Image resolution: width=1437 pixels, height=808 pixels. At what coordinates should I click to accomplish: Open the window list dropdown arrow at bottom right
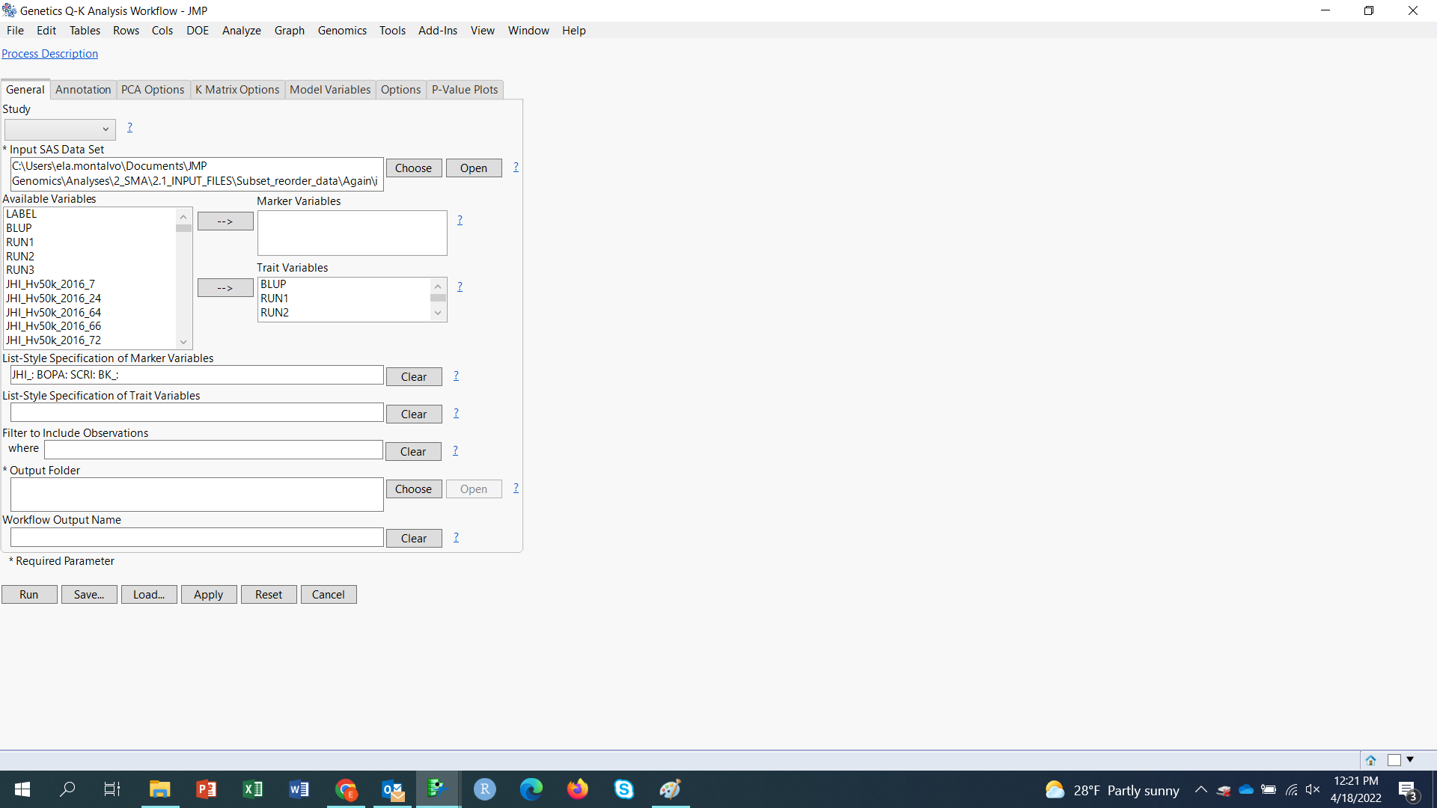pyautogui.click(x=1410, y=760)
